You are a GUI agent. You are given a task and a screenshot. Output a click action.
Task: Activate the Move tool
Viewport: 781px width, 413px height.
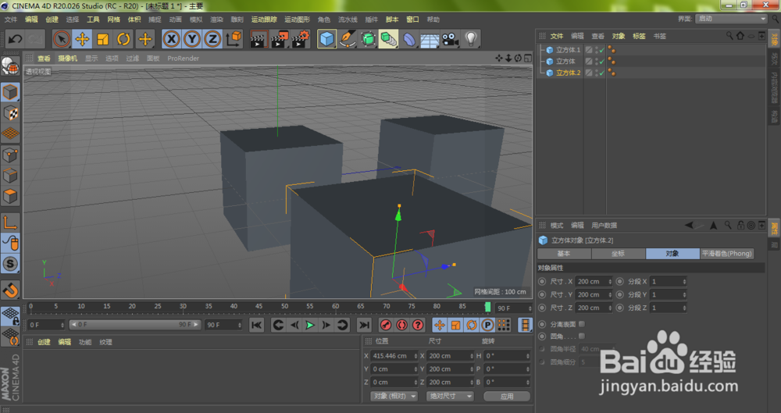point(82,39)
